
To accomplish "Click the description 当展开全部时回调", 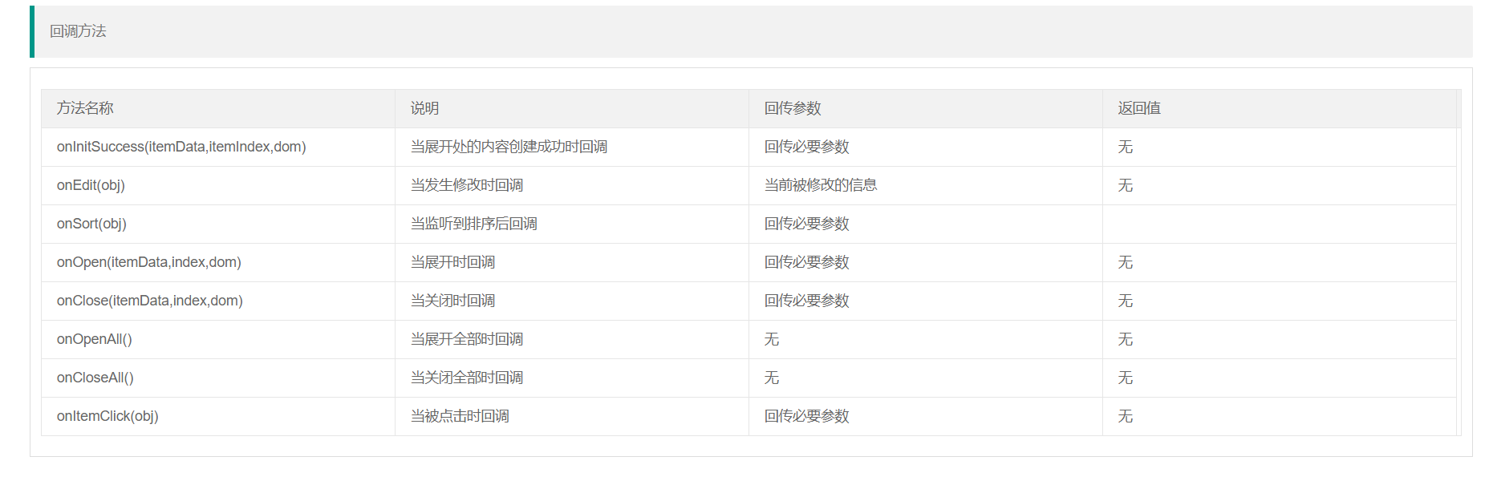I will tap(467, 339).
